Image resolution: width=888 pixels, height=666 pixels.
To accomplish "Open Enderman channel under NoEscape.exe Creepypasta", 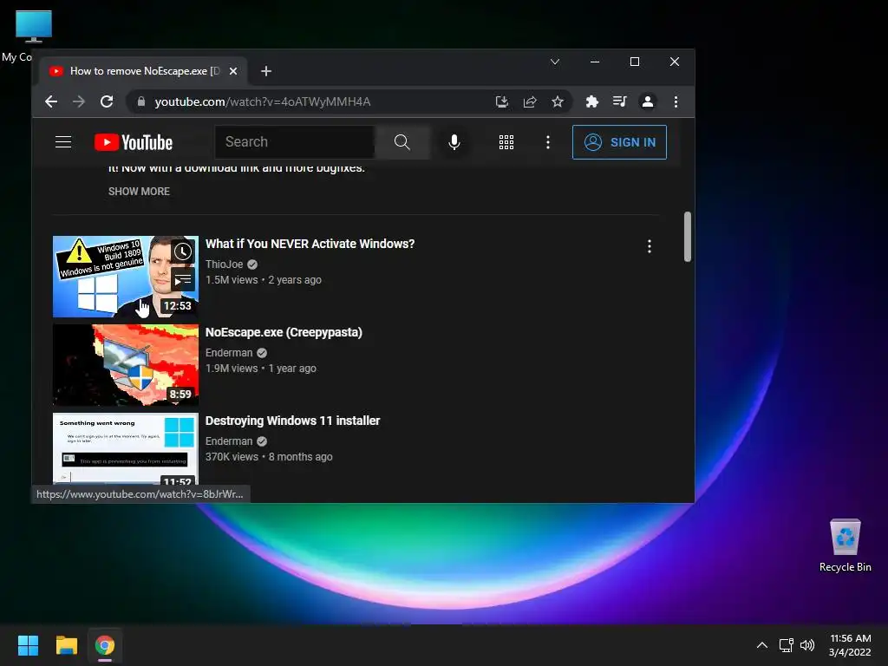I will [229, 352].
